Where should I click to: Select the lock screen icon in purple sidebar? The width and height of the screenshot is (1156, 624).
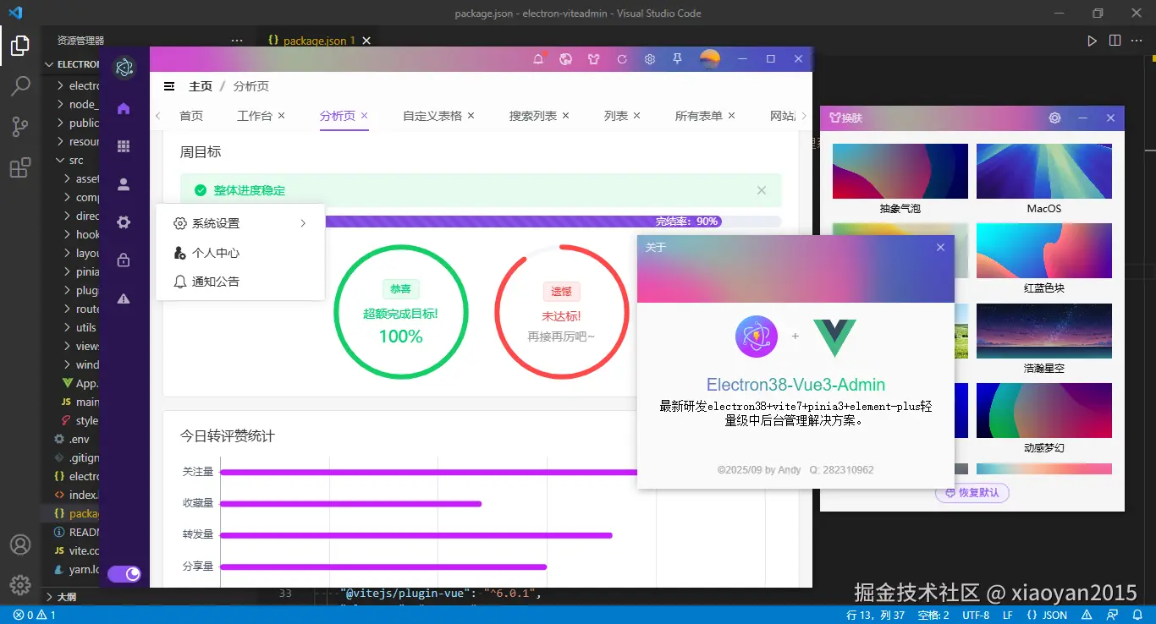(124, 260)
